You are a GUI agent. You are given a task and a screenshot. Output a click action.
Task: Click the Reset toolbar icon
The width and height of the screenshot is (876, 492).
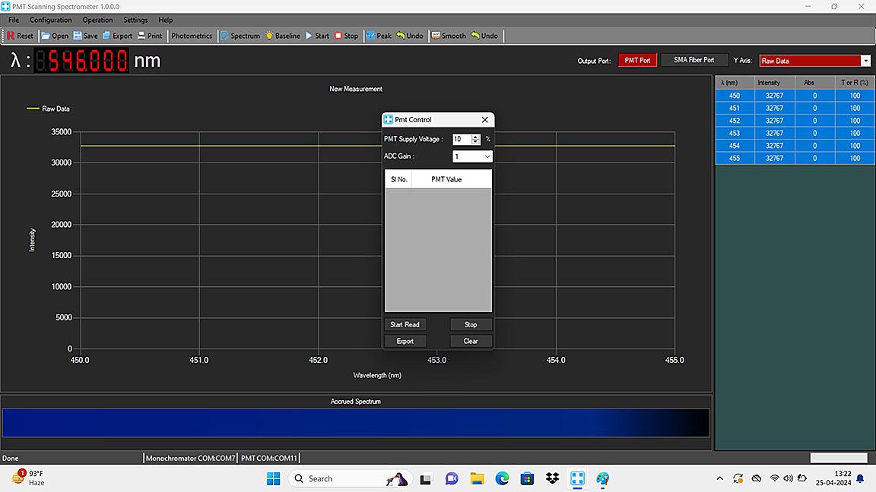pyautogui.click(x=12, y=36)
